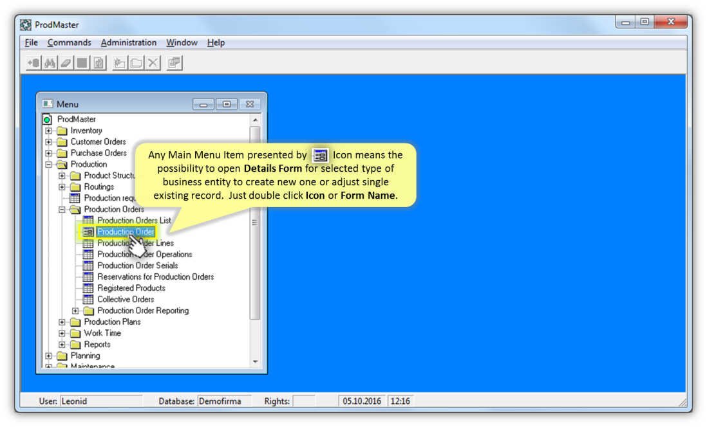The height and width of the screenshot is (427, 707).
Task: Click the User field showing Leonid
Action: tap(101, 401)
